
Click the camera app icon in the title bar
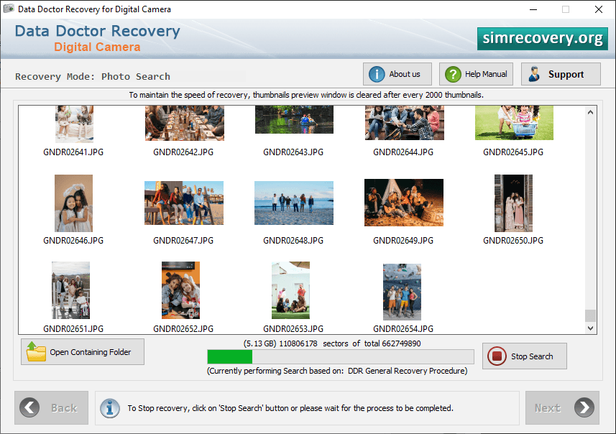[x=9, y=9]
